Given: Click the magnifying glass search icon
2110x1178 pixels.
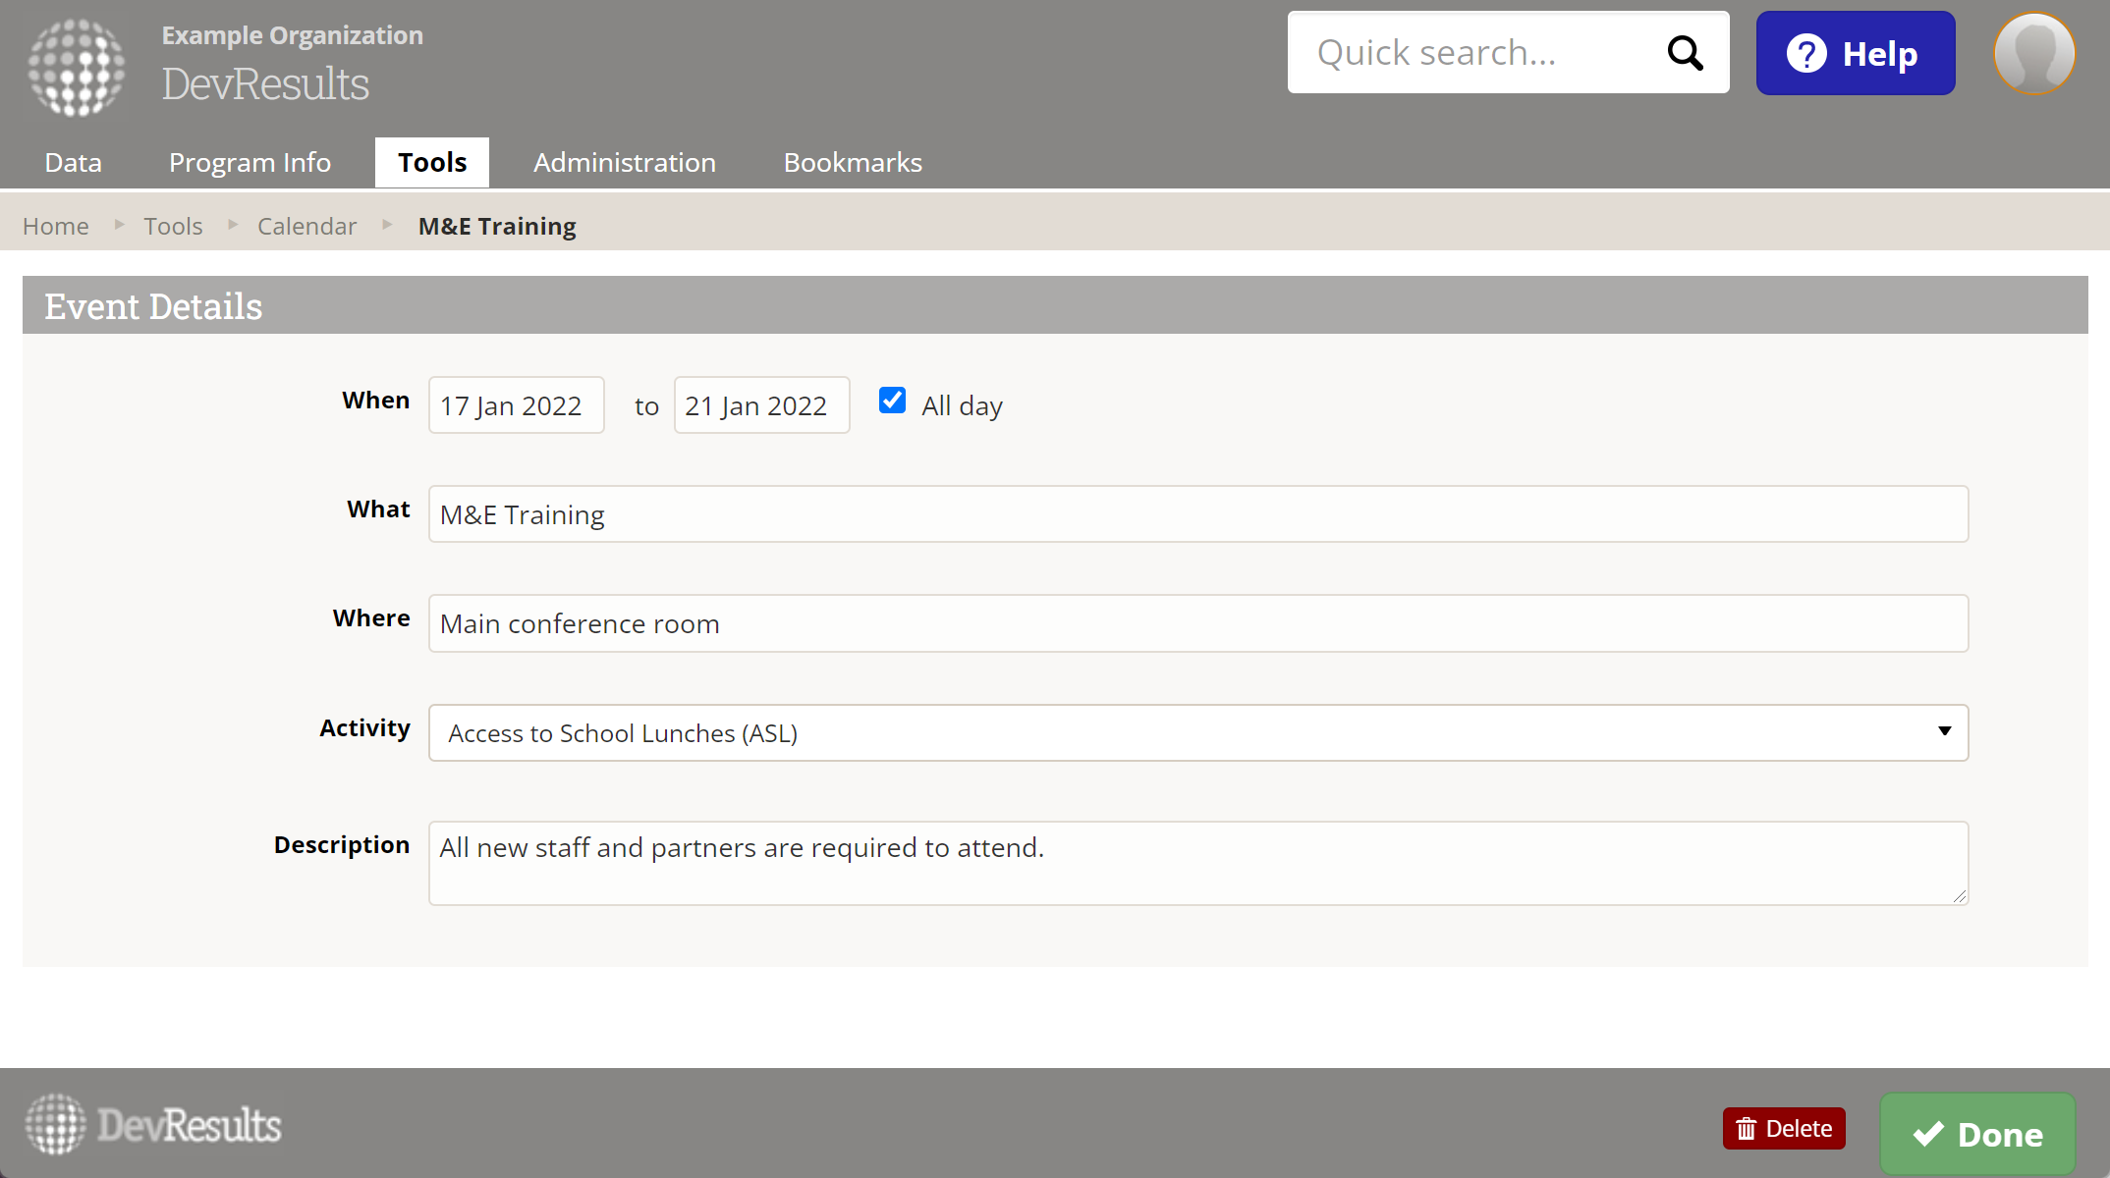Looking at the screenshot, I should 1685,53.
